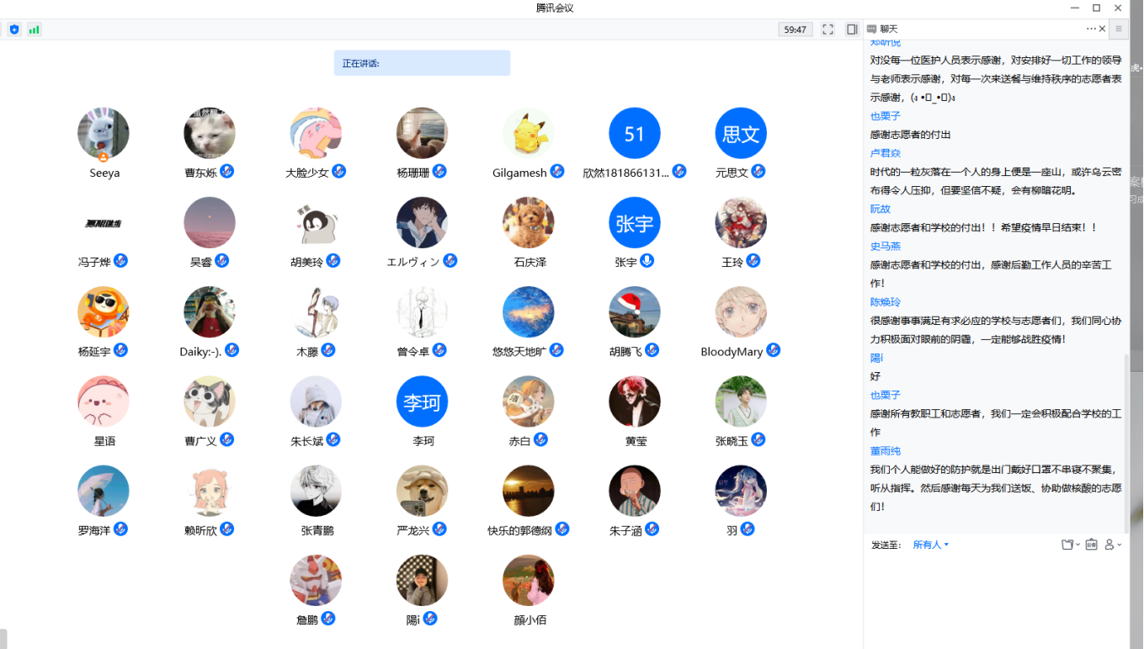
Task: Click the chat message list scrollbar
Action: [1126, 438]
